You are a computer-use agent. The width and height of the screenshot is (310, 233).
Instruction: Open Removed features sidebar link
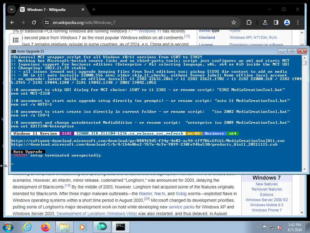pos(266,189)
